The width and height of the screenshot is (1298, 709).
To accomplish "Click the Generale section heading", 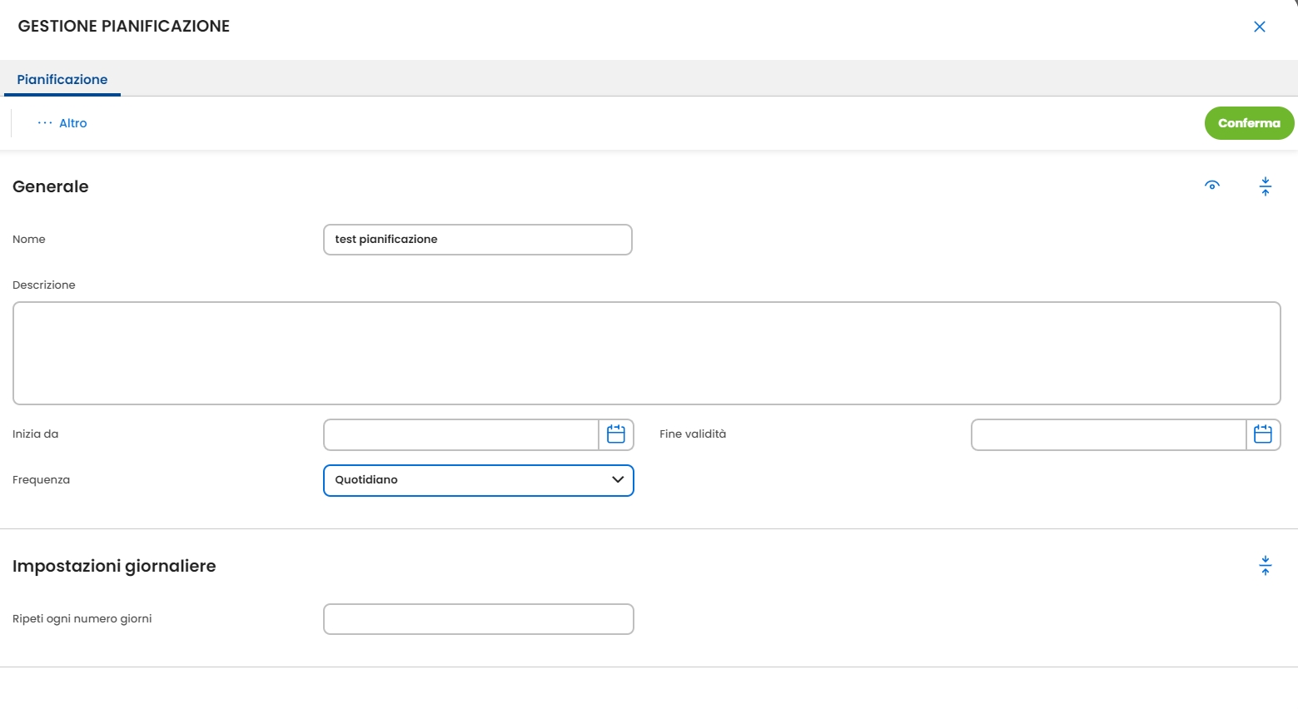I will click(51, 186).
